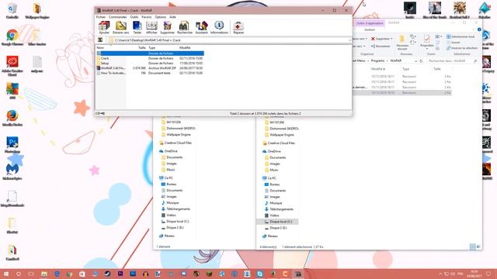Screen dimensions: 497x279
Task: Click the Rechercher toolbar icon
Action: (185, 28)
